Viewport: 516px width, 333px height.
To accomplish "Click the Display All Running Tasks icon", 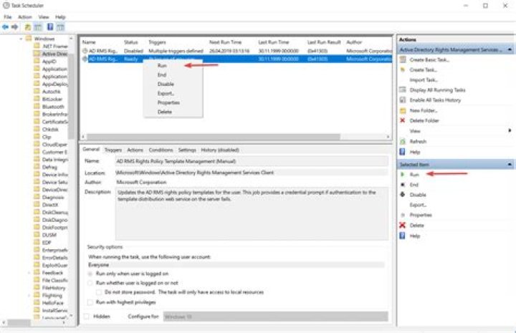I will [x=403, y=90].
